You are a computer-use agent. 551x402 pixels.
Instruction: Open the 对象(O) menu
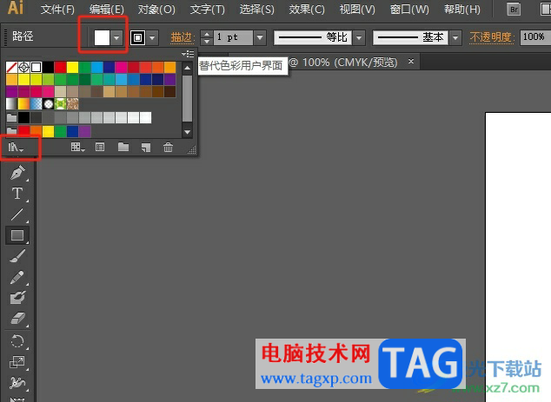156,10
